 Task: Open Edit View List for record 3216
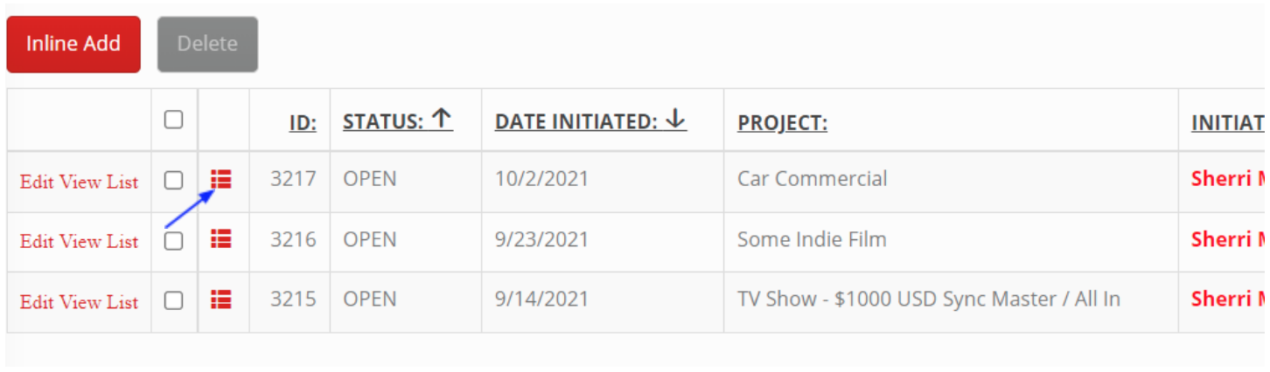pyautogui.click(x=80, y=241)
